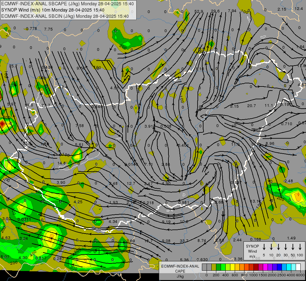Click the 10 m/s wind arrow in legend

pos(271,247)
